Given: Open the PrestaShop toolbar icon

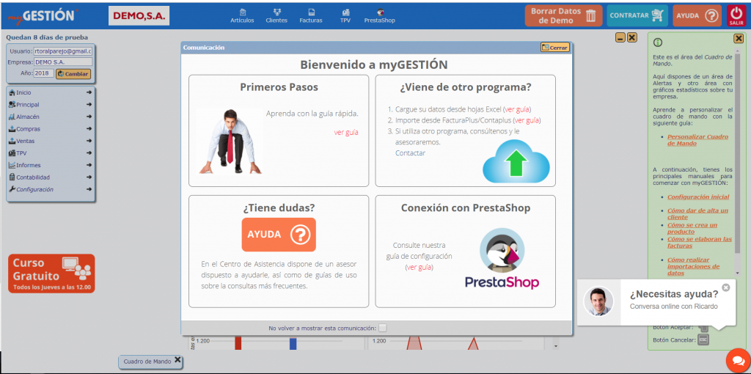Looking at the screenshot, I should [x=379, y=16].
